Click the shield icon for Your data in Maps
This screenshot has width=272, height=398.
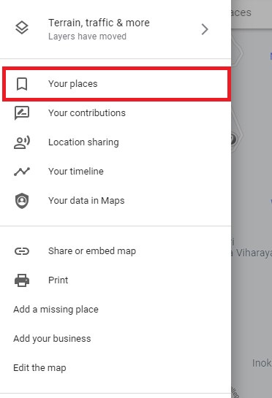tap(22, 201)
